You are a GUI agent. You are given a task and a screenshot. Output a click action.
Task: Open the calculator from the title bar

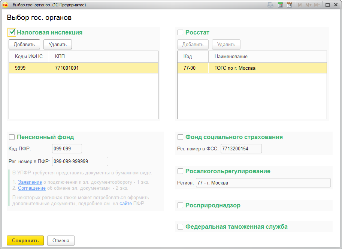pos(280,5)
